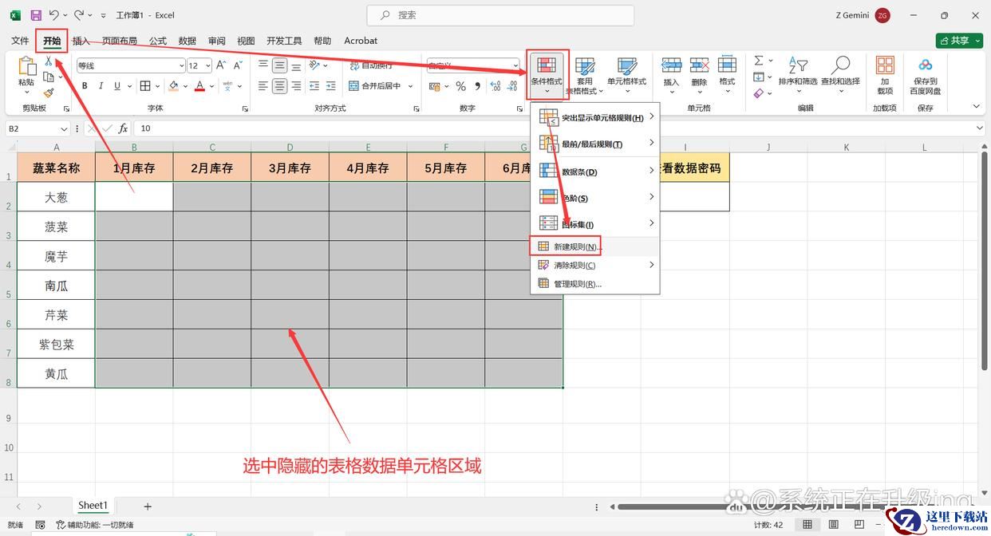Screen dimensions: 991x536
Task: Switch to the 插入 ribbon tab
Action: pyautogui.click(x=81, y=41)
